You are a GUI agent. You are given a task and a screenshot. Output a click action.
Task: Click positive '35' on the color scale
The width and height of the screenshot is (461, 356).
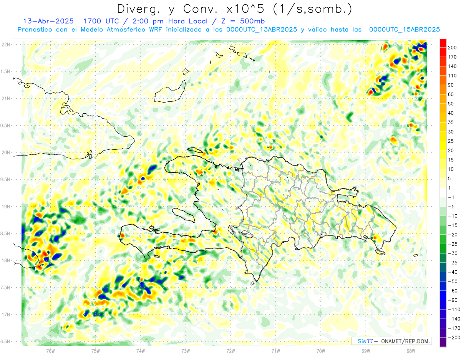(451, 122)
